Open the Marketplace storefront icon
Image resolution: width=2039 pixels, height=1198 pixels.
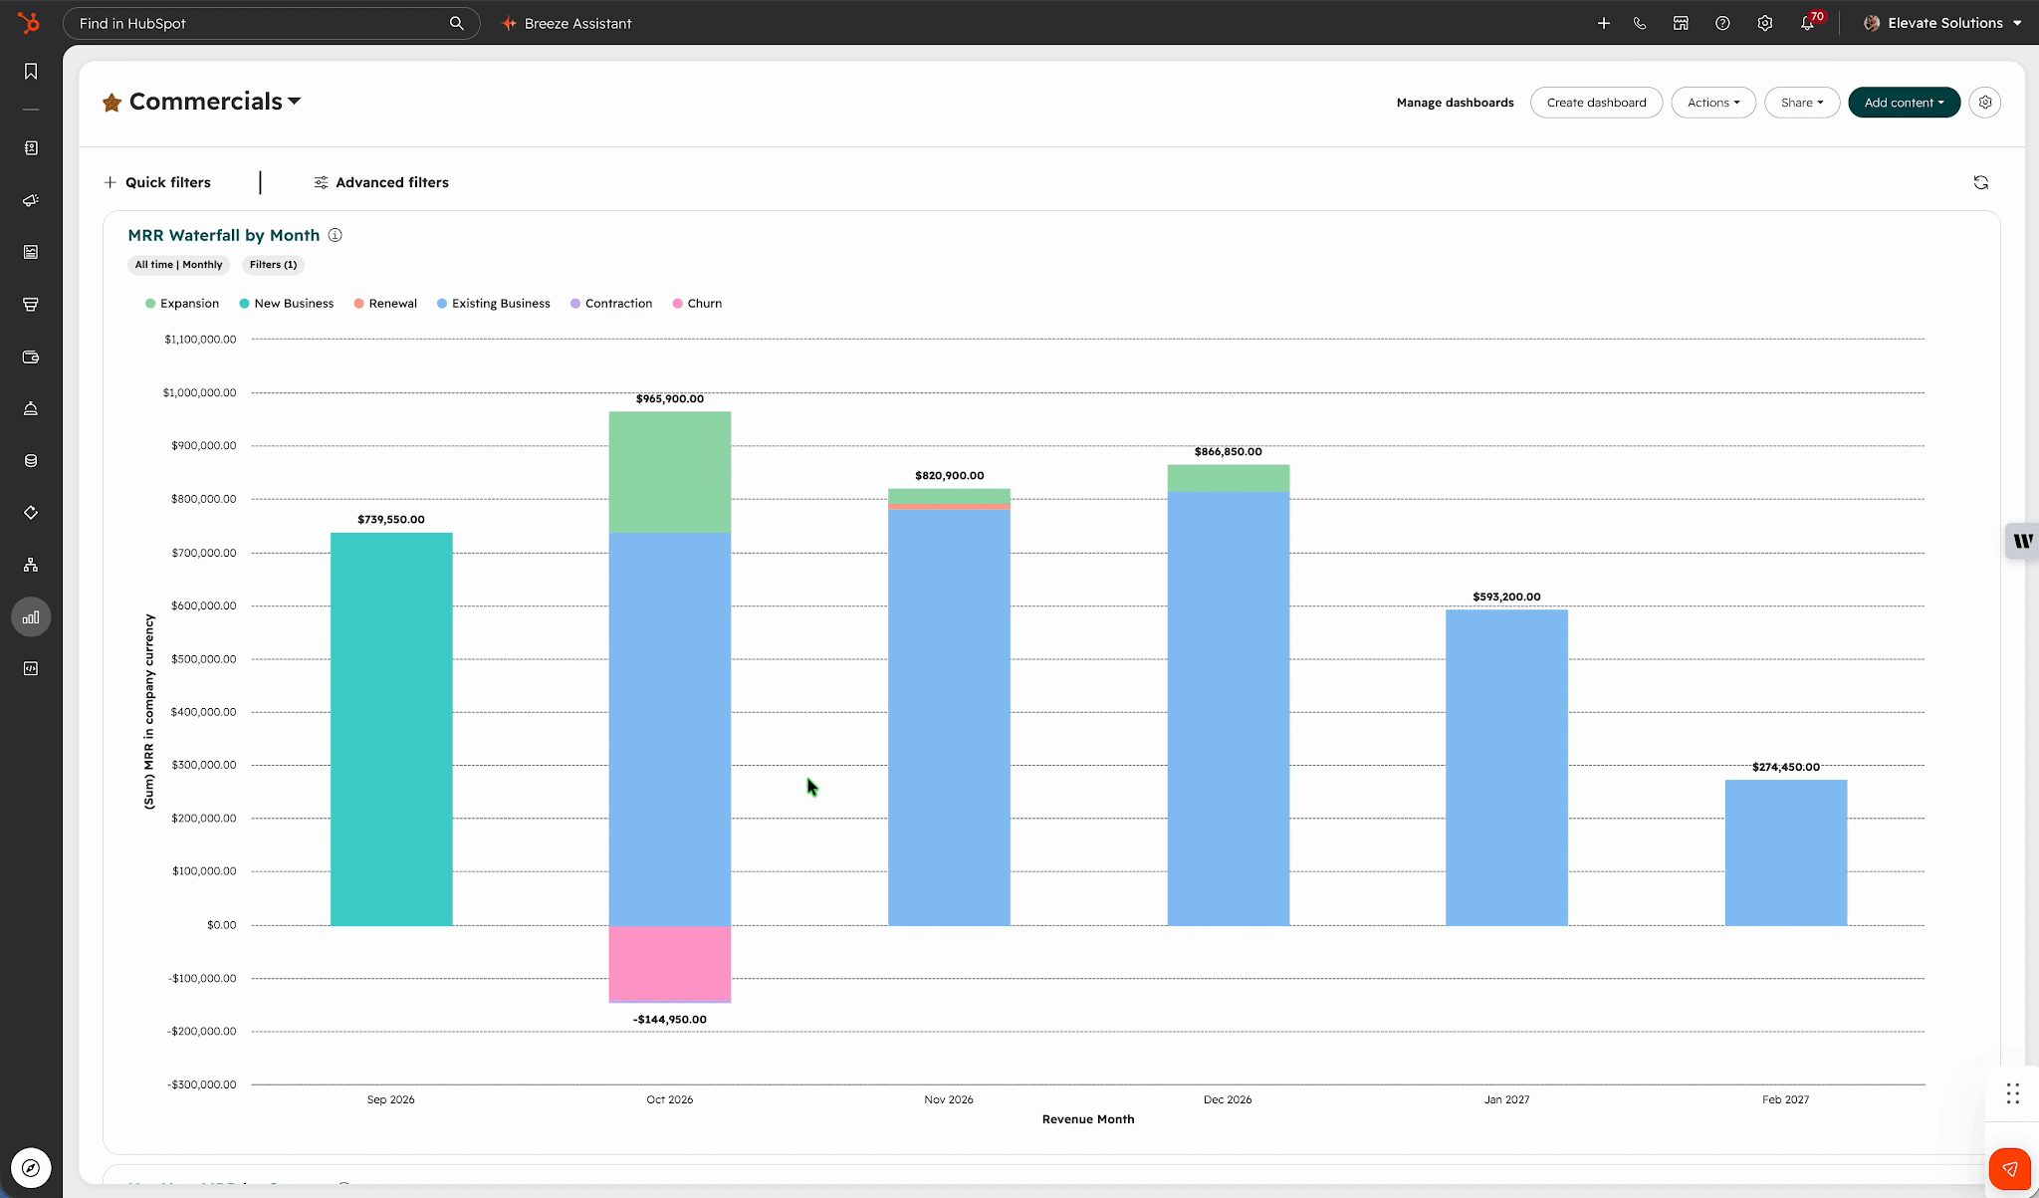[x=1681, y=23]
